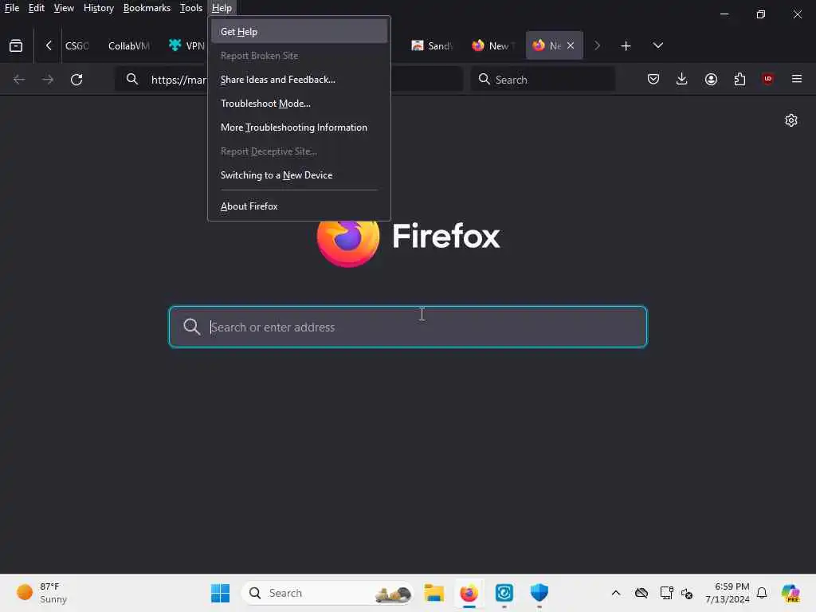Open More Troubleshooting Information
Viewport: 816px width, 612px height.
(300, 127)
